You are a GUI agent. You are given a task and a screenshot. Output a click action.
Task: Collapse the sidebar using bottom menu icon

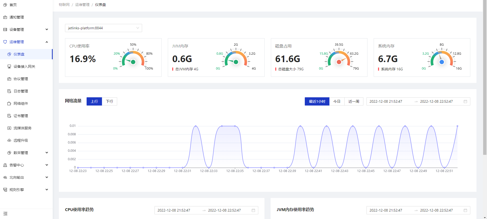tap(5, 214)
